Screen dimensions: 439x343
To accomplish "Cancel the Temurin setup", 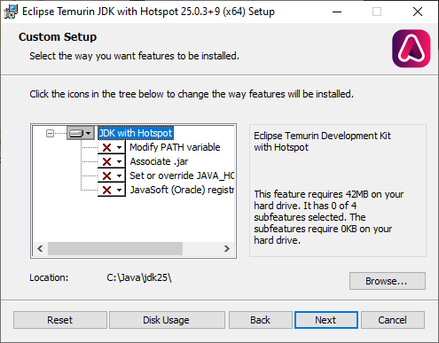I will (393, 320).
